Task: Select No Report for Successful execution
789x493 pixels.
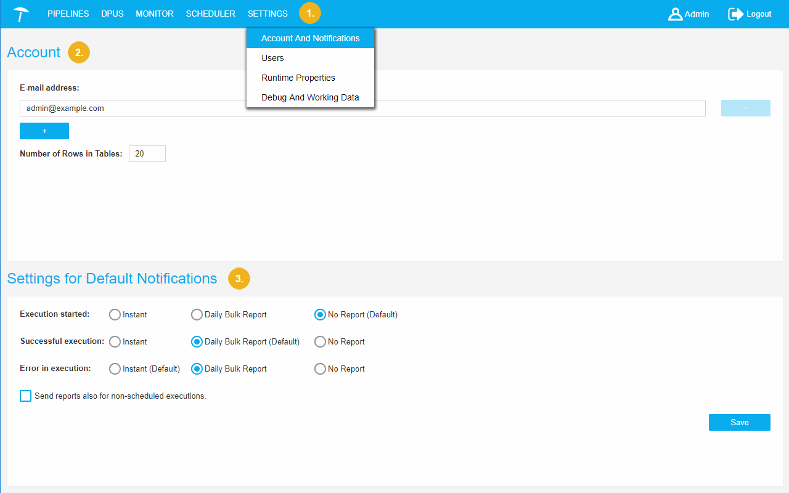Action: [320, 342]
